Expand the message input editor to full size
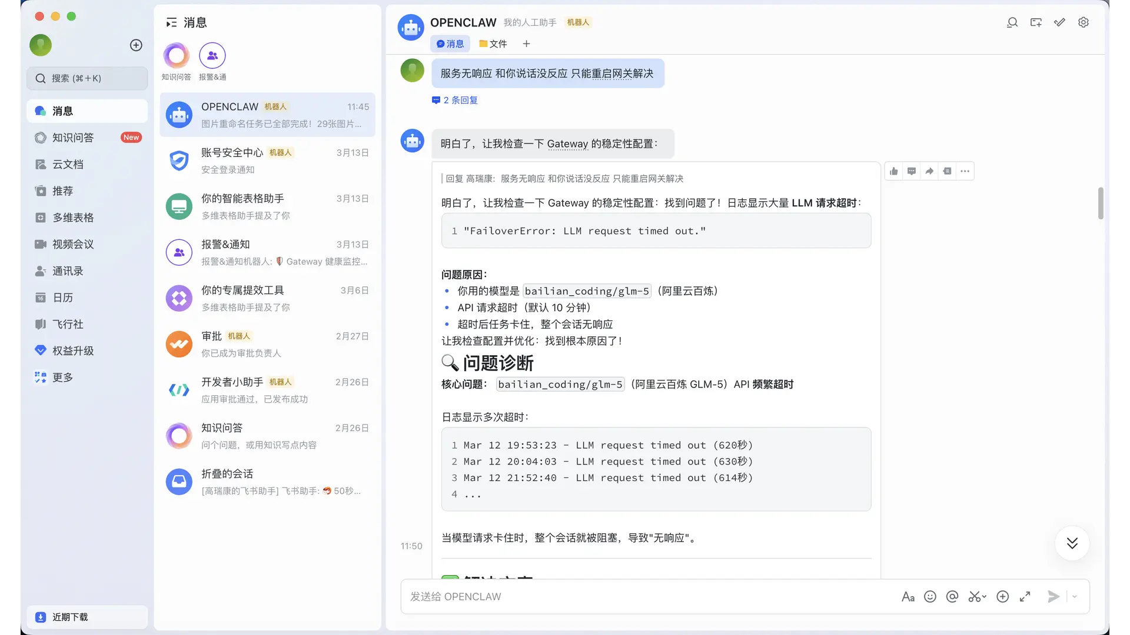The height and width of the screenshot is (635, 1130). (1025, 596)
